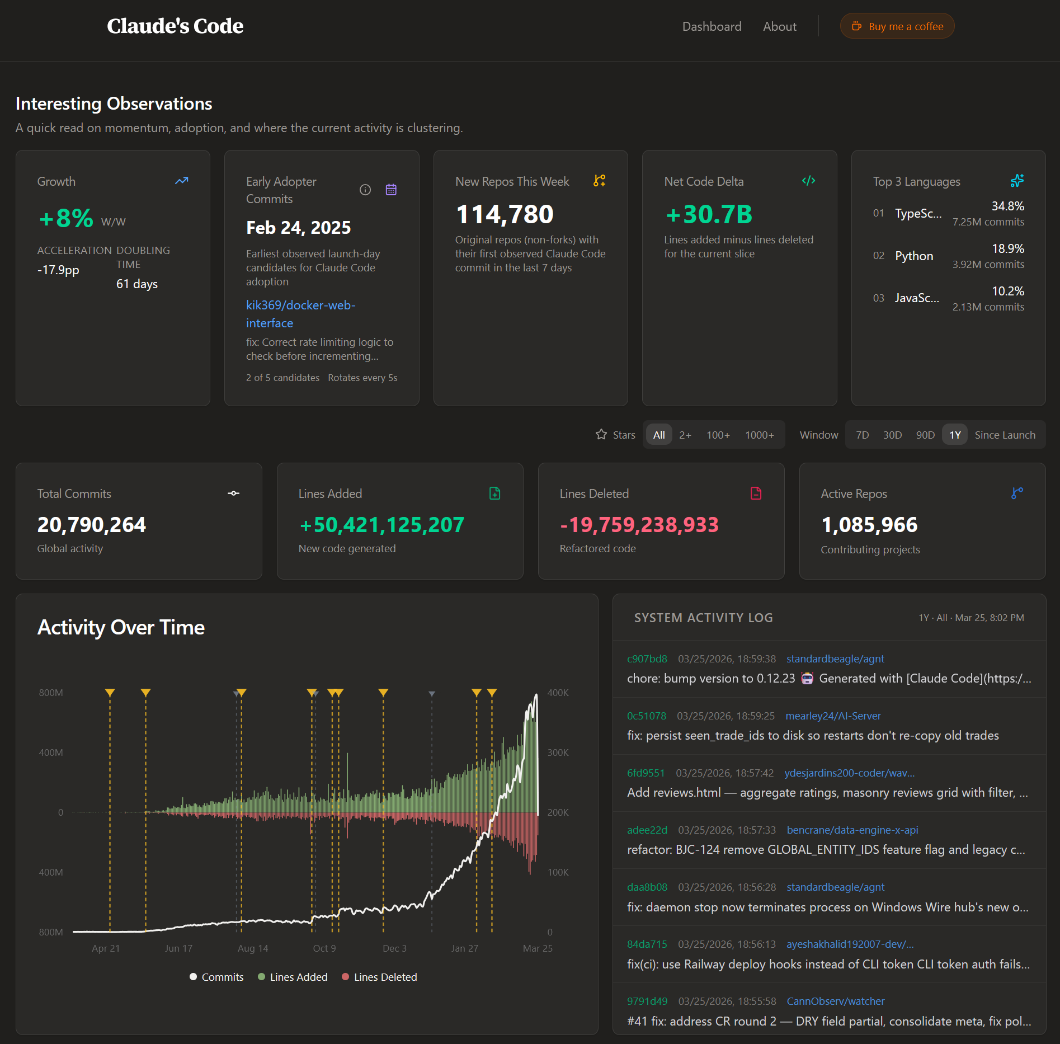The image size is (1060, 1044).
Task: Open ayeshakhalid192007-dev repo link
Action: coord(850,944)
